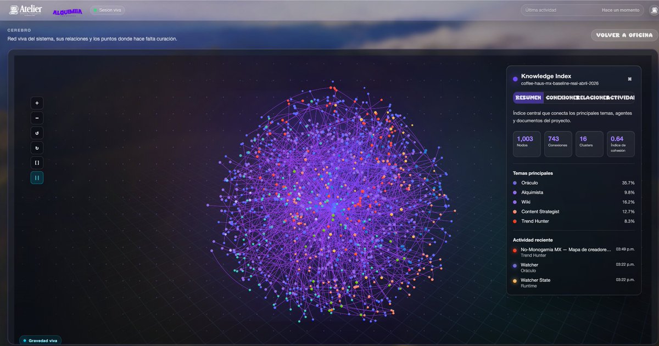The image size is (659, 346).
Task: Toggle the Gravedad viva chip
Action: point(41,341)
